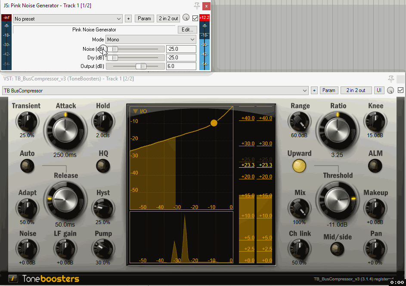406x286 pixels.
Task: Click the Dry (dB) value field
Action: point(181,57)
